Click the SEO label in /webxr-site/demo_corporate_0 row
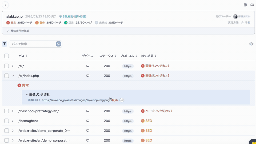The width and height of the screenshot is (256, 144). pyautogui.click(x=149, y=131)
